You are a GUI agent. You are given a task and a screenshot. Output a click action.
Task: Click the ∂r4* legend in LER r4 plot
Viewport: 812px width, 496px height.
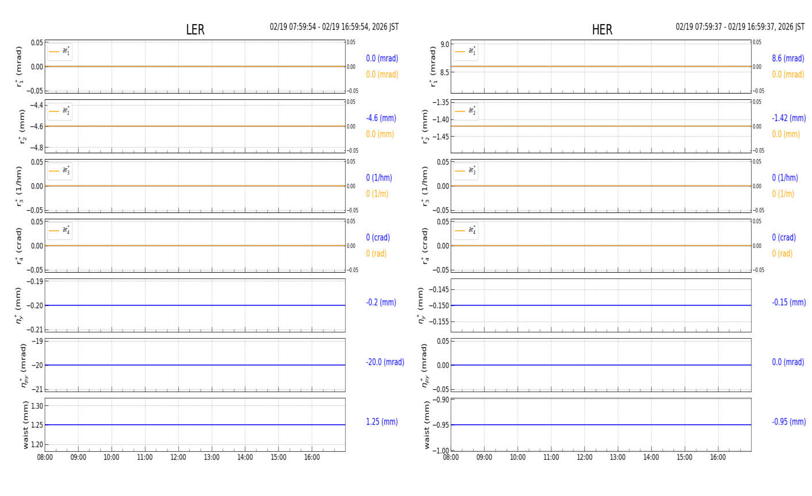[x=60, y=231]
